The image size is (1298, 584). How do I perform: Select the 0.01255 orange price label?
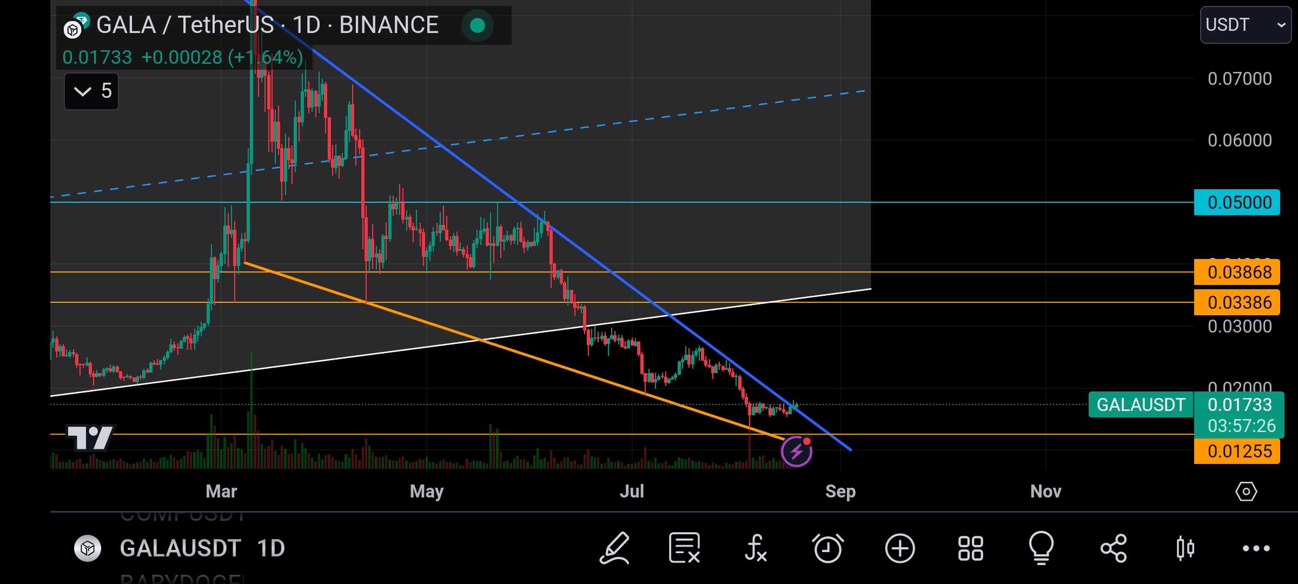(1237, 451)
